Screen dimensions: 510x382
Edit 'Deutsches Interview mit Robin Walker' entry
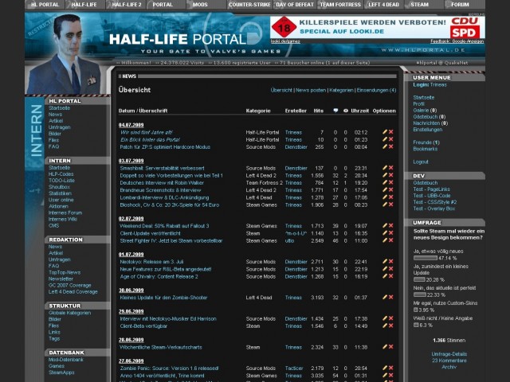[x=385, y=182]
